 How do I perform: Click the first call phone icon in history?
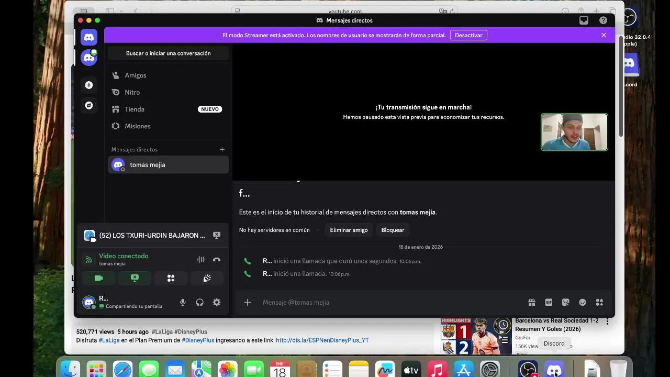(248, 261)
